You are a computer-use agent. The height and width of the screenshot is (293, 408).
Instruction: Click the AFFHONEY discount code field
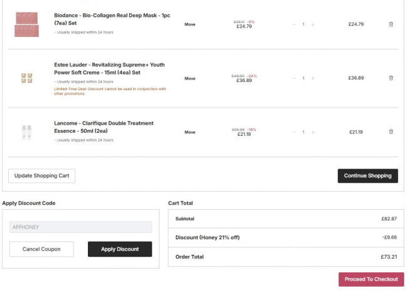[x=80, y=227]
